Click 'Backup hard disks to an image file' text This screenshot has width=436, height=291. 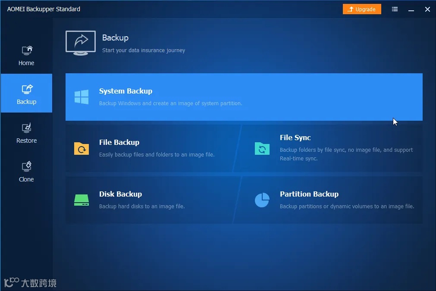click(142, 206)
